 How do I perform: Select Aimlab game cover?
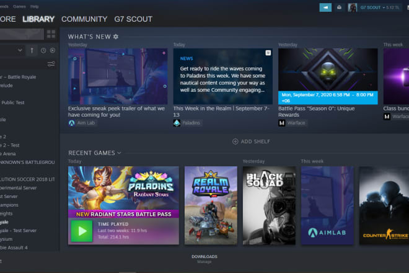tap(327, 205)
